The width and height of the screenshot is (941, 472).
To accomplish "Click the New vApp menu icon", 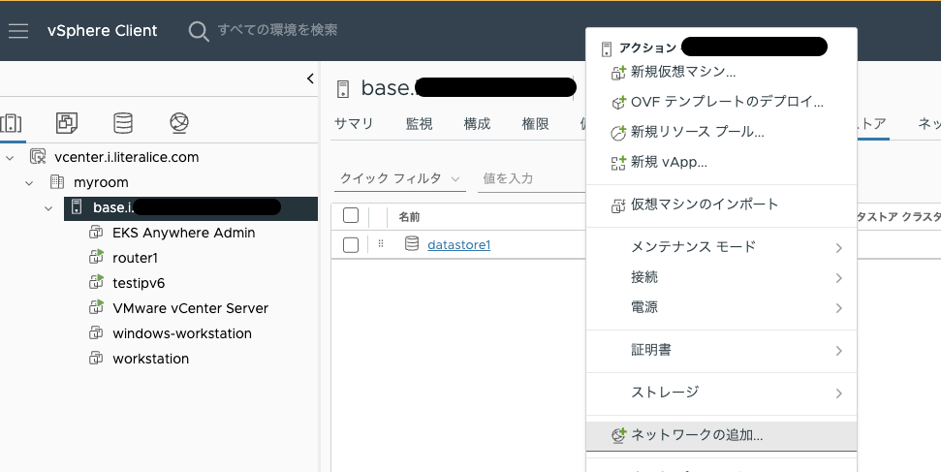I will pyautogui.click(x=618, y=163).
